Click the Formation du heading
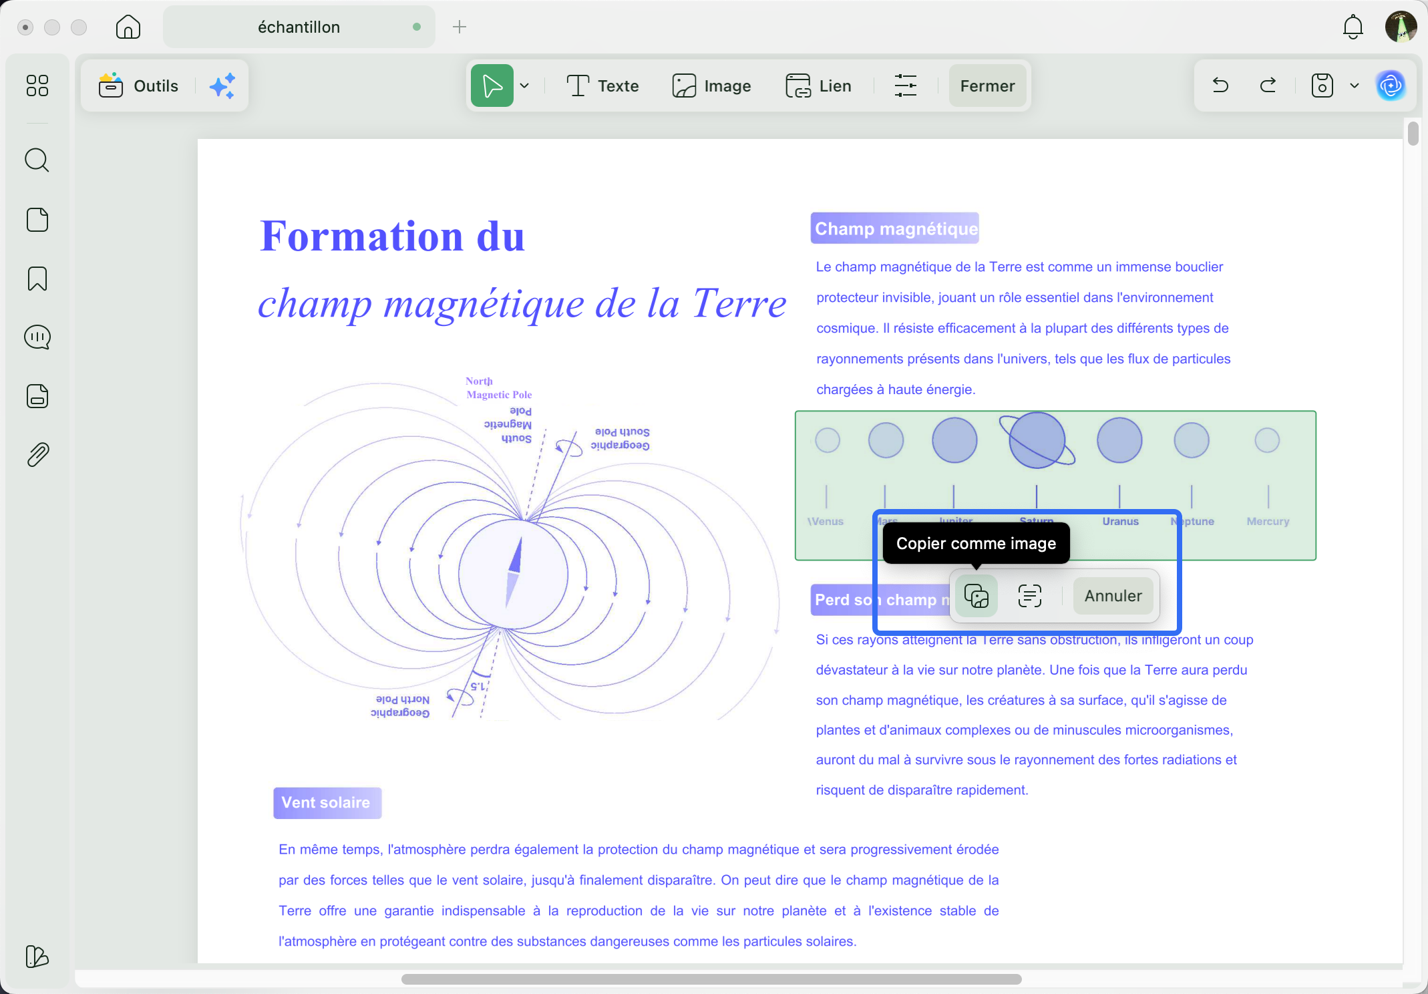 (393, 236)
